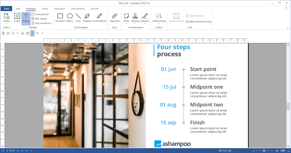The width and height of the screenshot is (291, 153).
Task: Click the ashampoo logo on page
Action: pos(172,144)
